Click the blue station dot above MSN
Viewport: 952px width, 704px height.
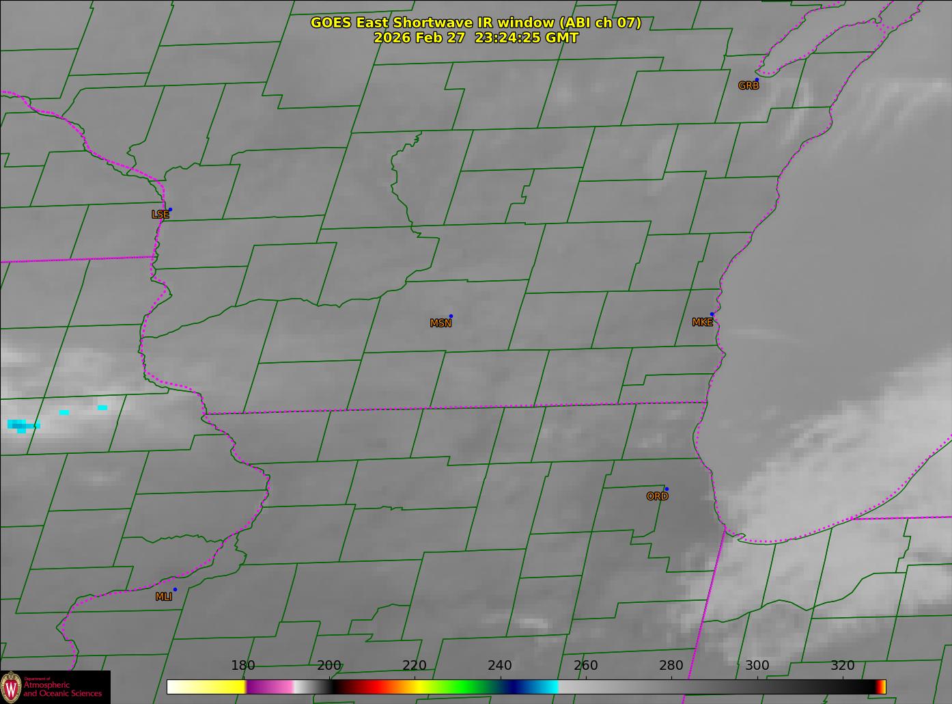point(451,316)
